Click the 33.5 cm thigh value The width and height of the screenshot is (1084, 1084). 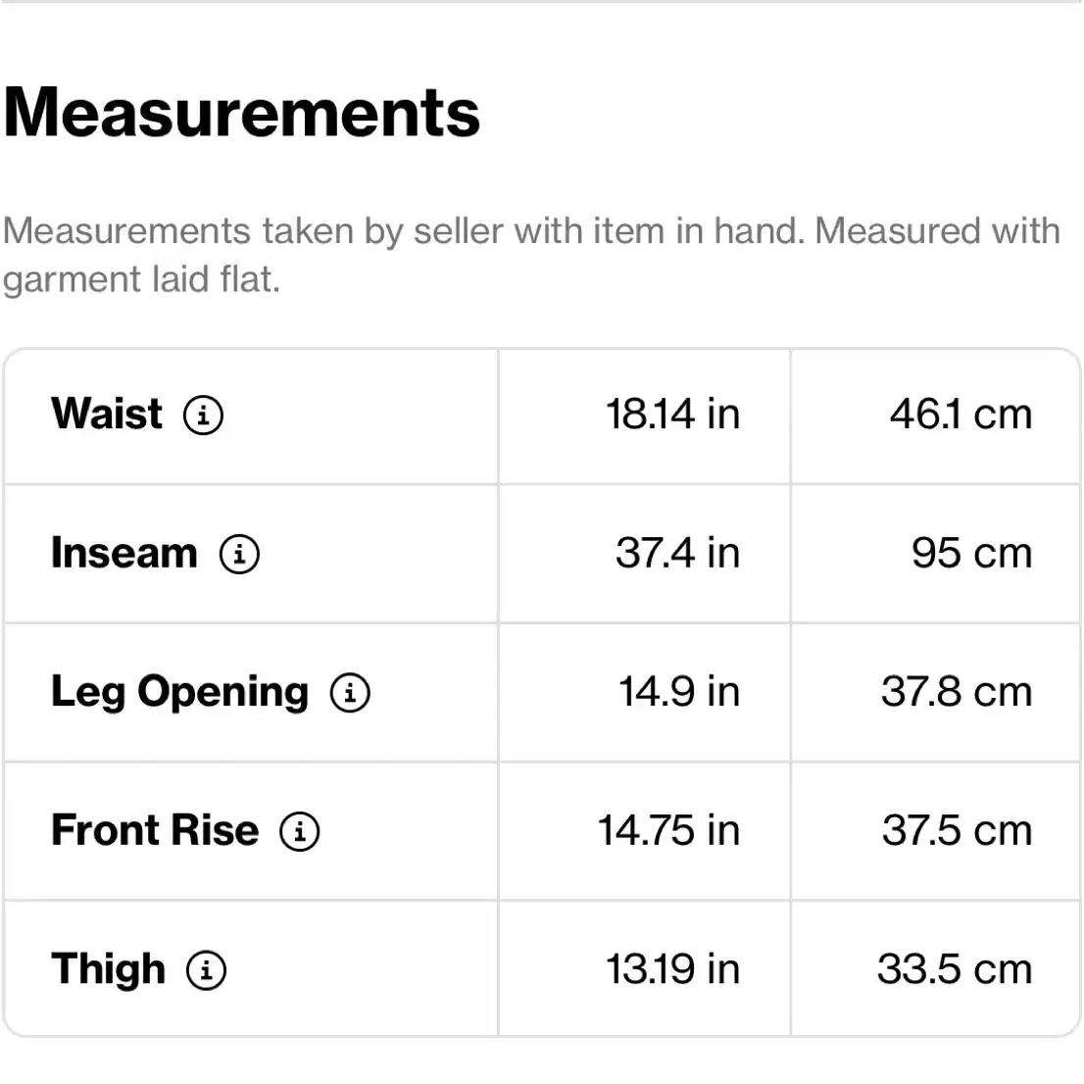pyautogui.click(x=955, y=969)
